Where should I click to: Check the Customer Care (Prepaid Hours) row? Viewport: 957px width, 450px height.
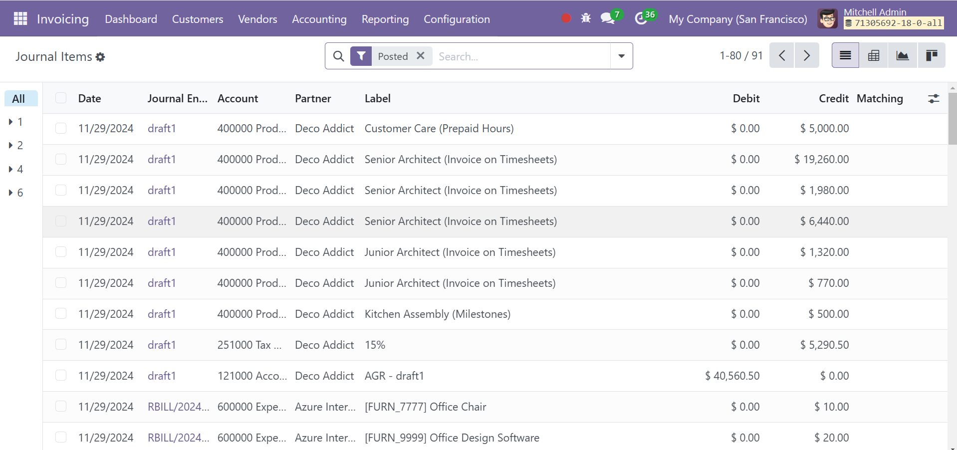click(x=61, y=128)
